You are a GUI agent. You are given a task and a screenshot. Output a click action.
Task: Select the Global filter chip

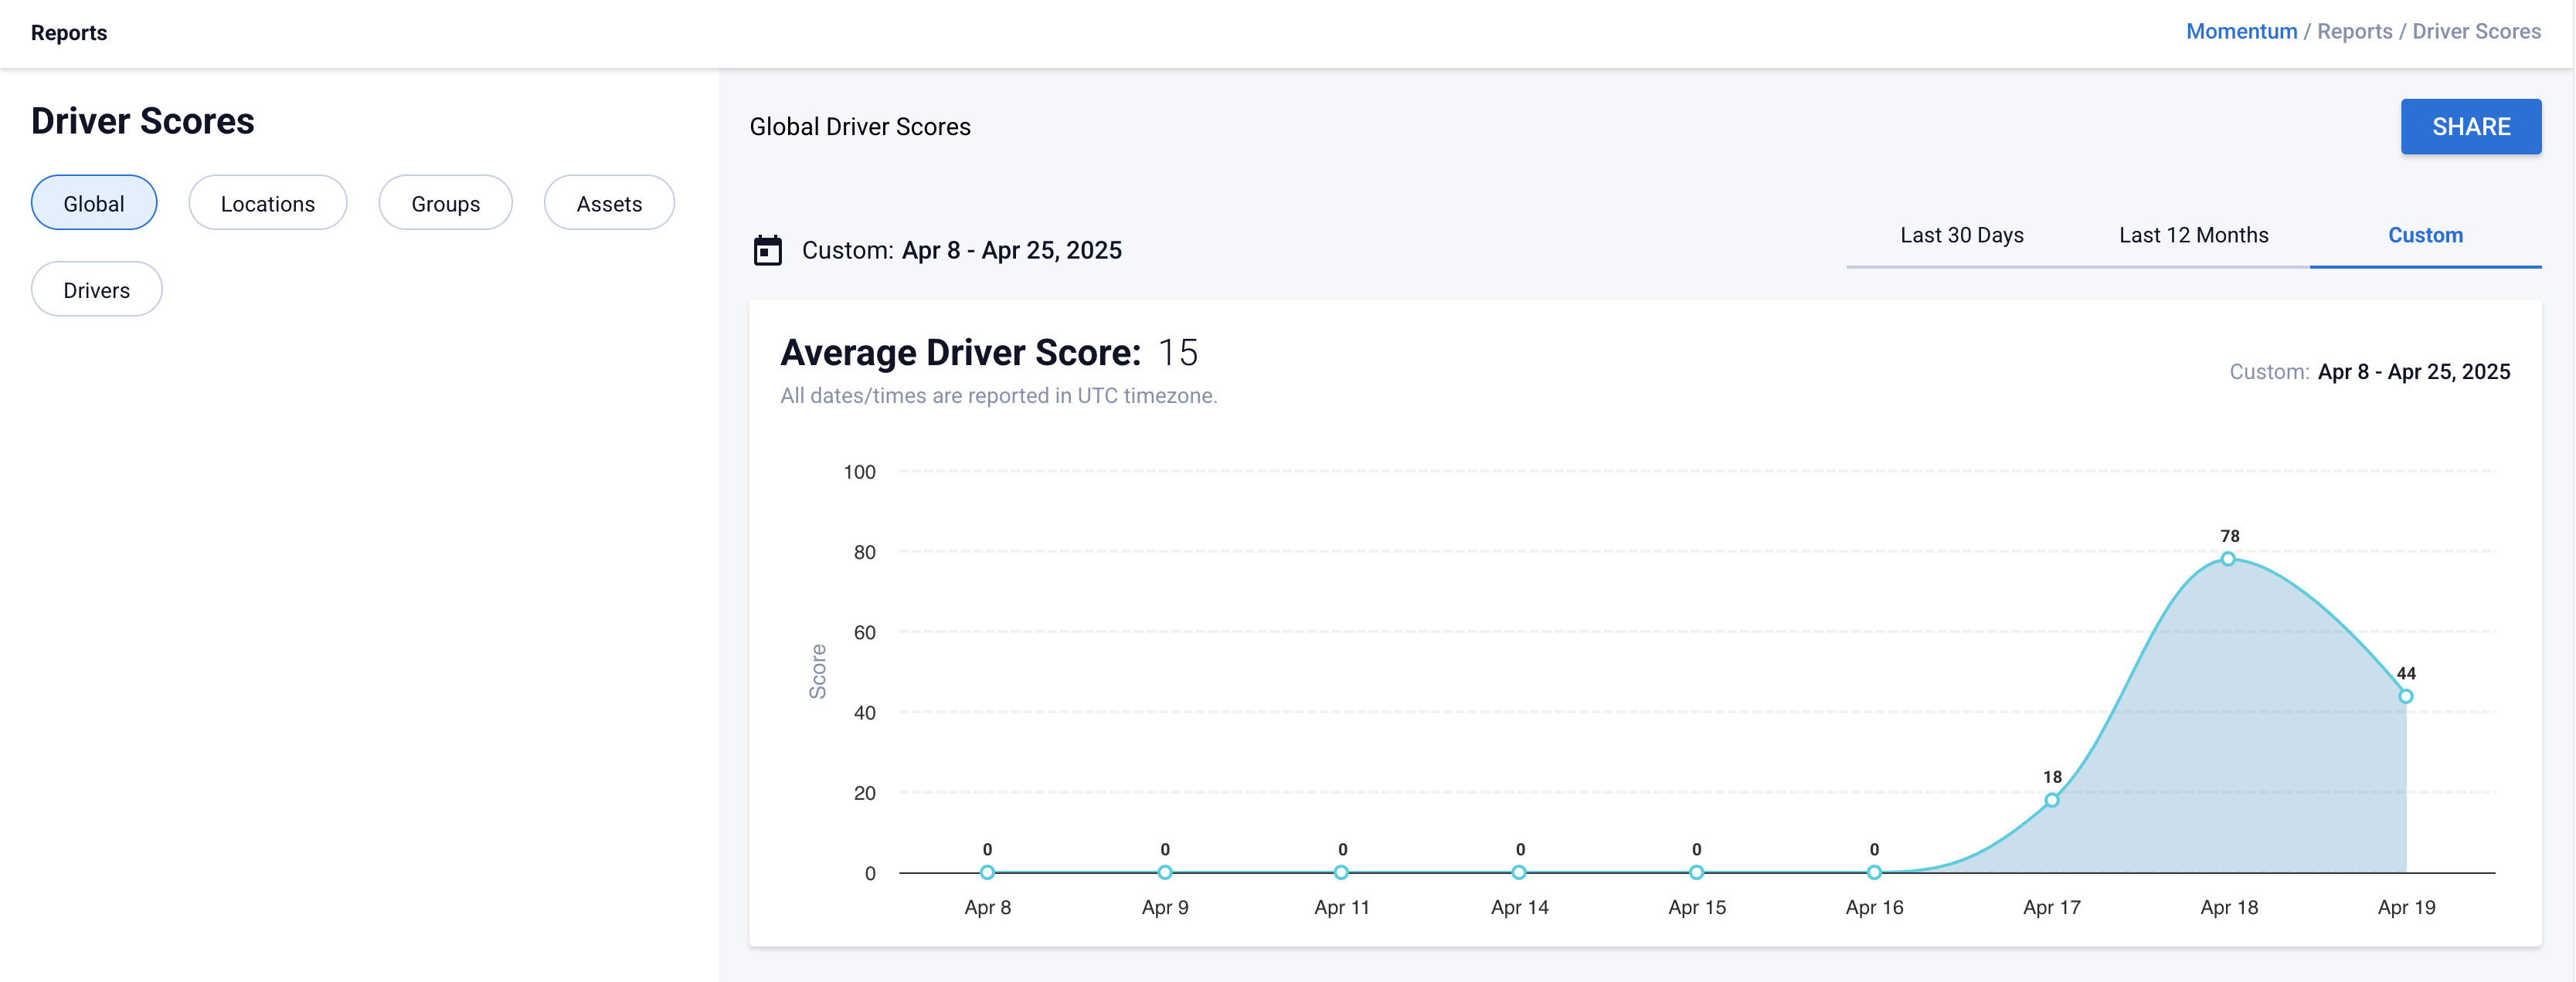(94, 204)
